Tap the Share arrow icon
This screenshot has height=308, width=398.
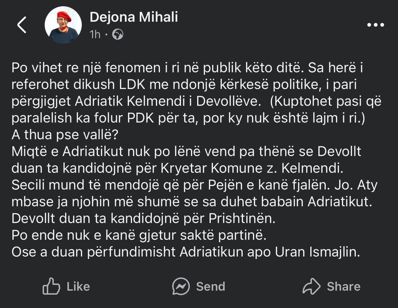click(311, 286)
